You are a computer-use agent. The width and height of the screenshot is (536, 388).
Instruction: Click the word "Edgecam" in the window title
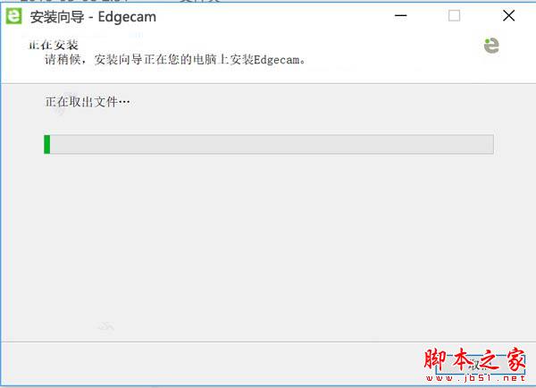tap(127, 17)
